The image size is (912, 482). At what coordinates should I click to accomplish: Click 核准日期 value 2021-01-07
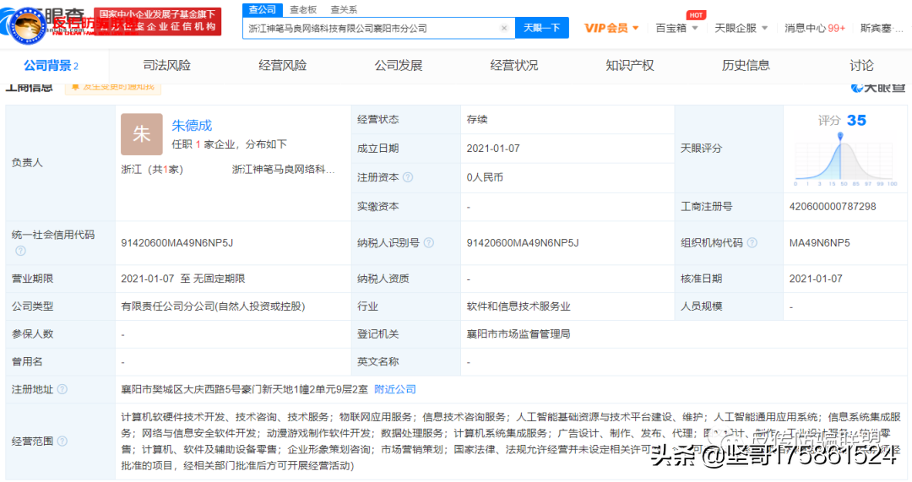point(816,279)
